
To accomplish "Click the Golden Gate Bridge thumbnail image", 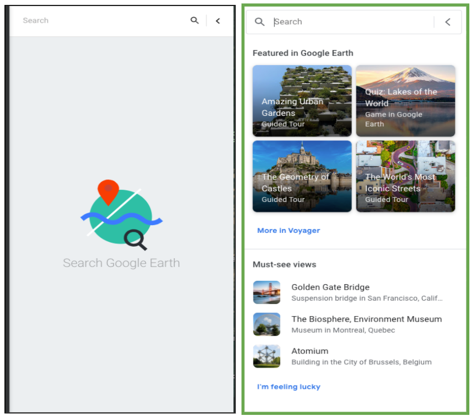I will [267, 292].
